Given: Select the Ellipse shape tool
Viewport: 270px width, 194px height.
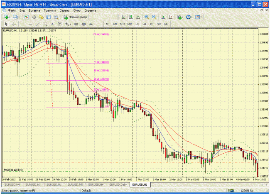Looking at the screenshot, I should click(x=83, y=24).
